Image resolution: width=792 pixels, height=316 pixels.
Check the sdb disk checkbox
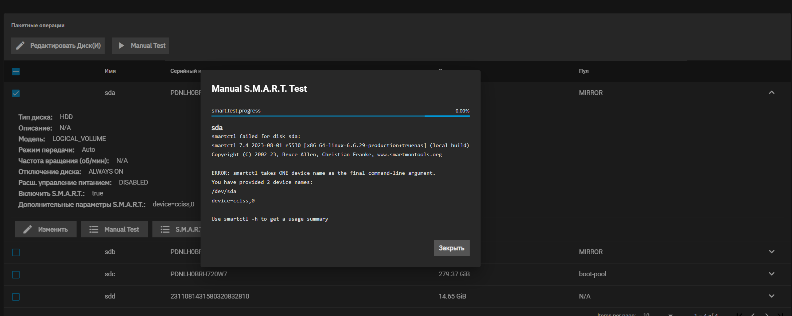(x=16, y=252)
